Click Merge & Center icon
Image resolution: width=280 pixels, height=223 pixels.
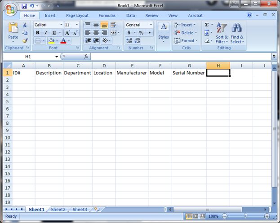[113, 33]
